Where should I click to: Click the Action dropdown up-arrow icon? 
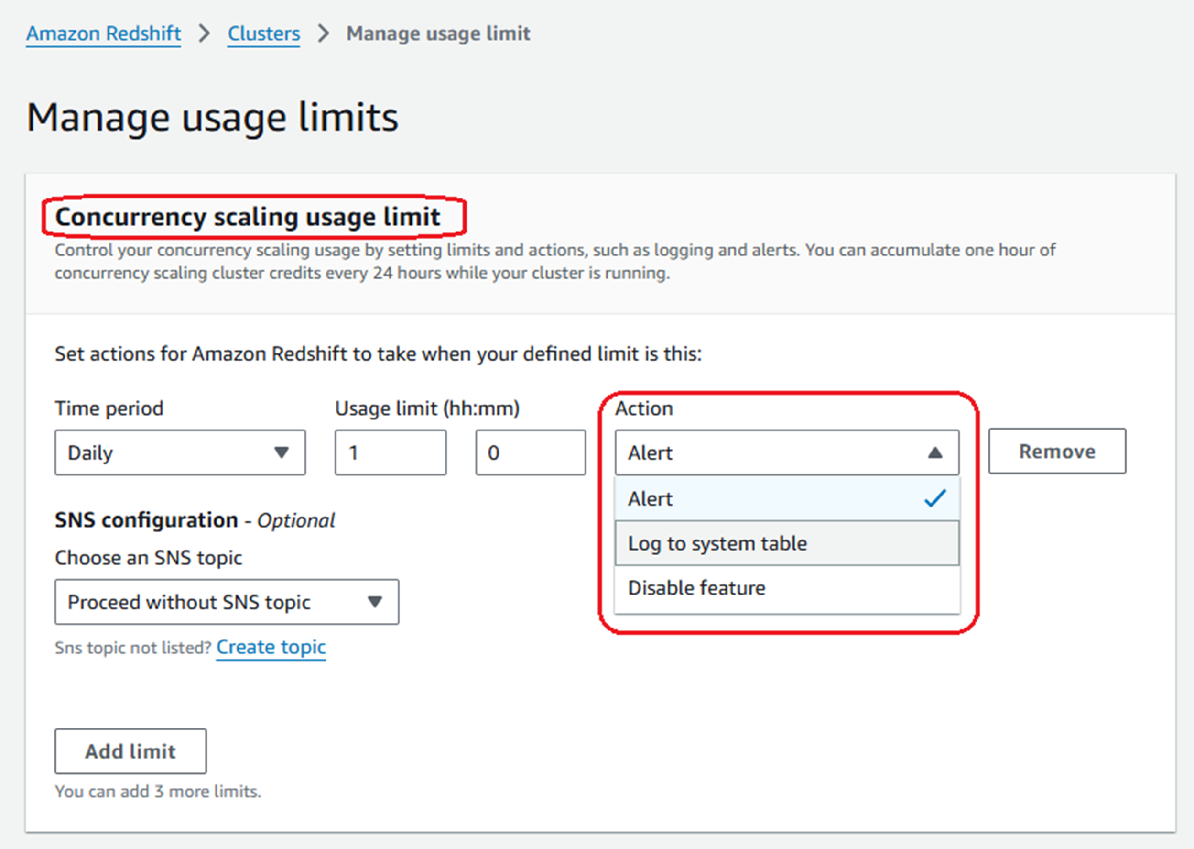coord(935,453)
